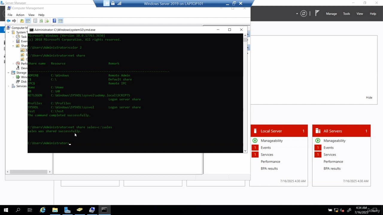This screenshot has width=383, height=215.
Task: Select Event Viewer tree item
Action: pyautogui.click(x=22, y=41)
